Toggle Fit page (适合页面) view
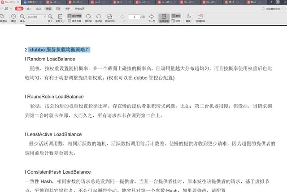 point(74,21)
